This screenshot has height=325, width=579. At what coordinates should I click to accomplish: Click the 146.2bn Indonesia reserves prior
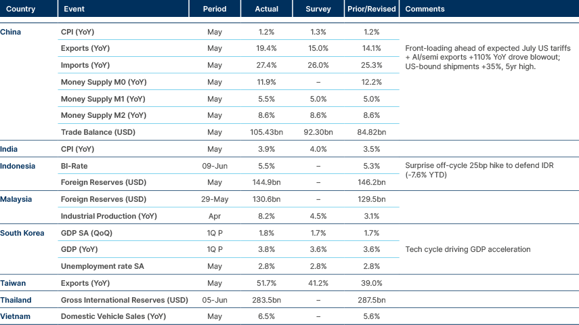372,182
